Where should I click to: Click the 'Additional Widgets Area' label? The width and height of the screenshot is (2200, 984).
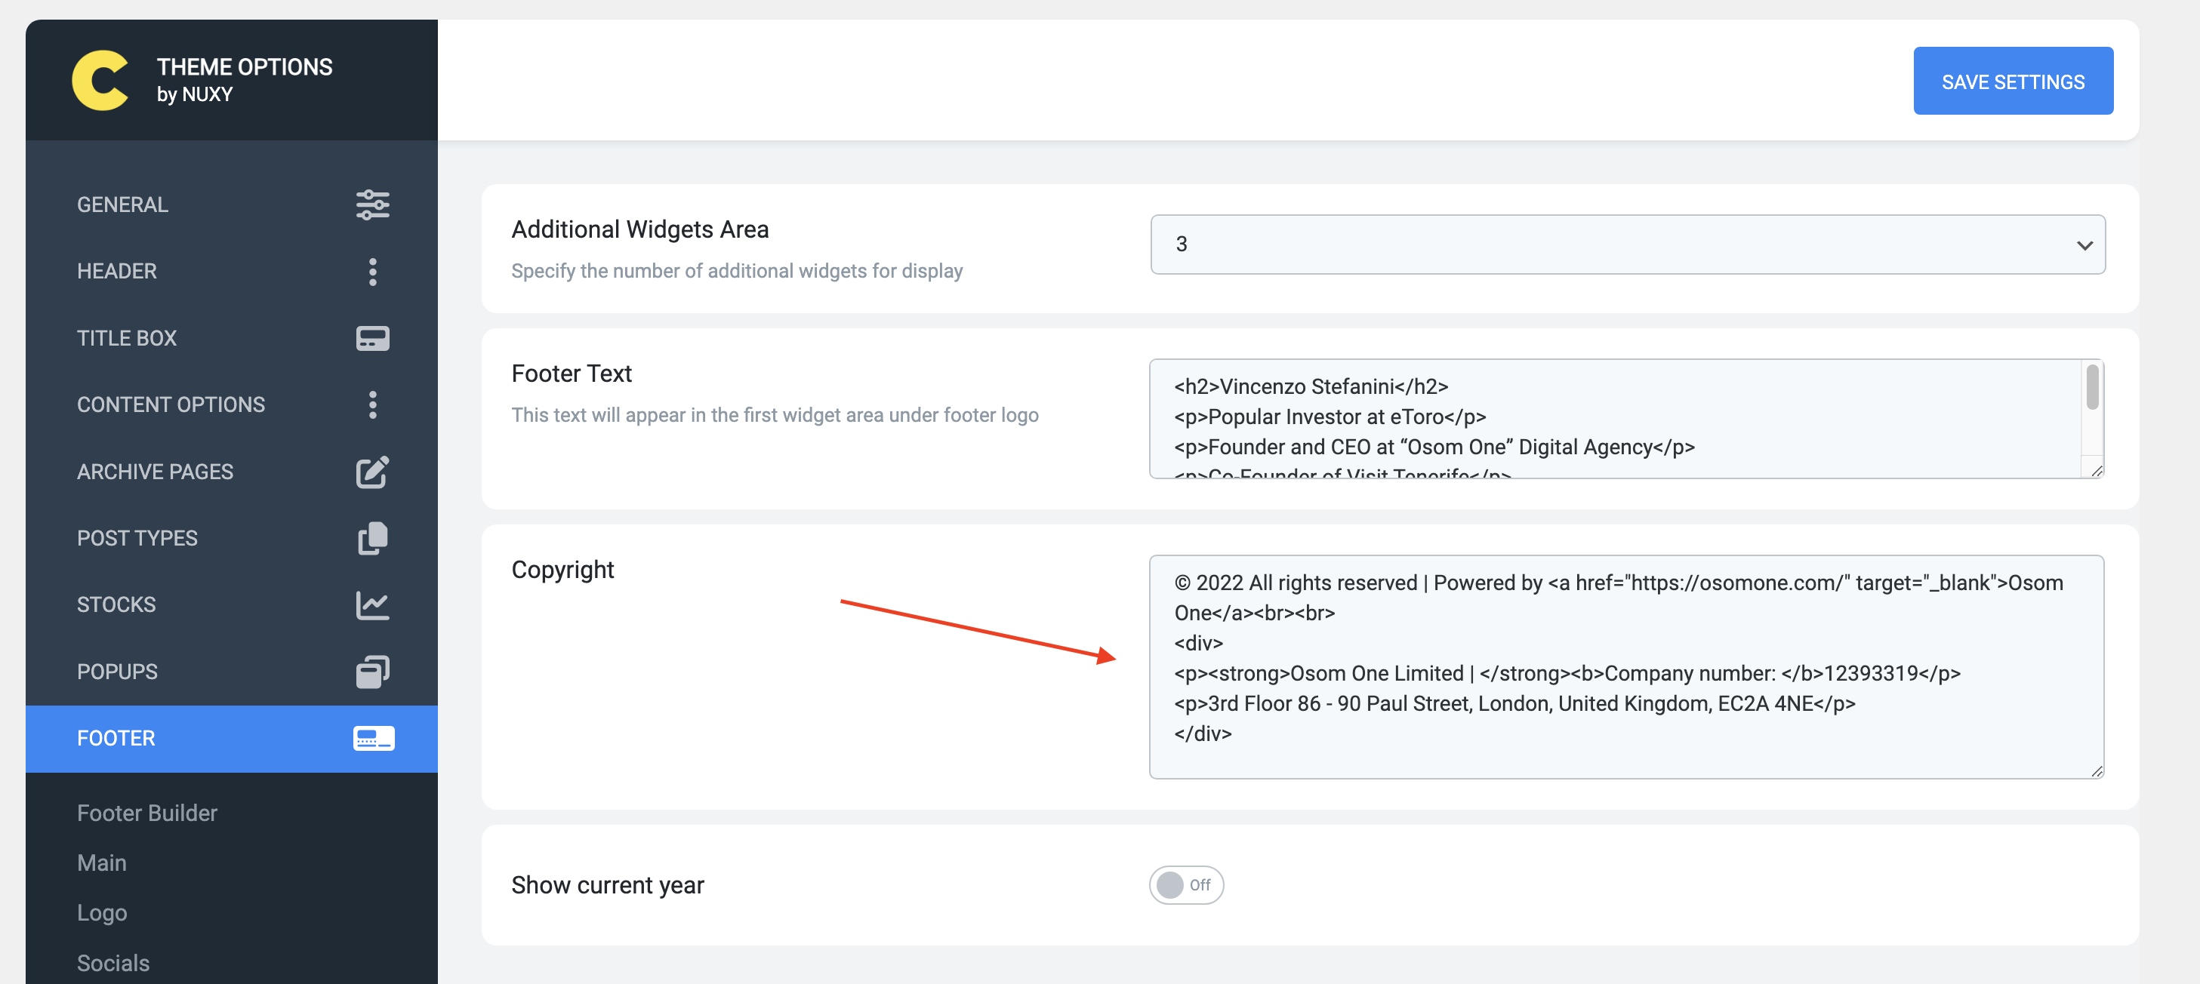tap(639, 229)
